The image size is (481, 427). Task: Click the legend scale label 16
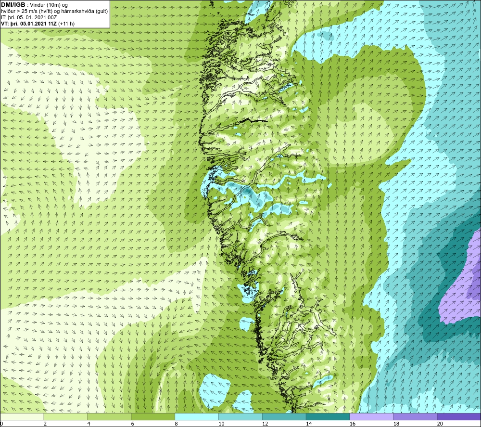click(x=353, y=424)
